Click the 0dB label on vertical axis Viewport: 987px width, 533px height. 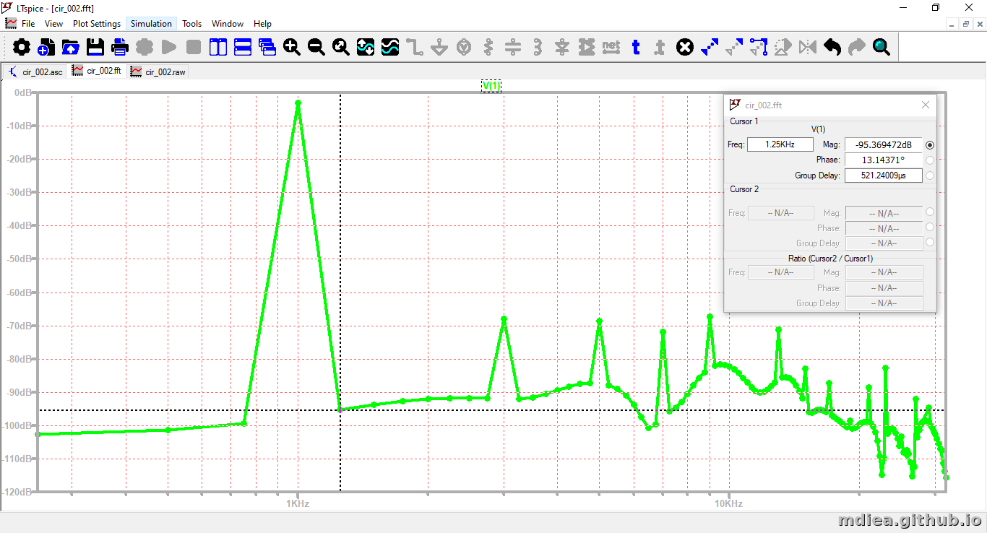click(23, 92)
